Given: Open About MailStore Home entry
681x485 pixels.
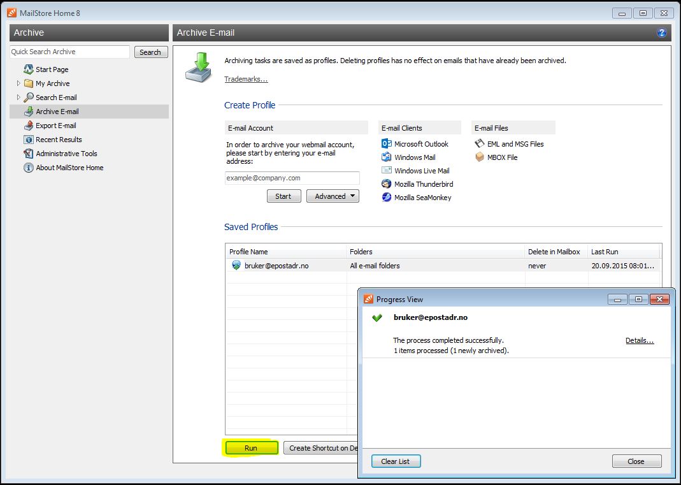Looking at the screenshot, I should tap(69, 168).
